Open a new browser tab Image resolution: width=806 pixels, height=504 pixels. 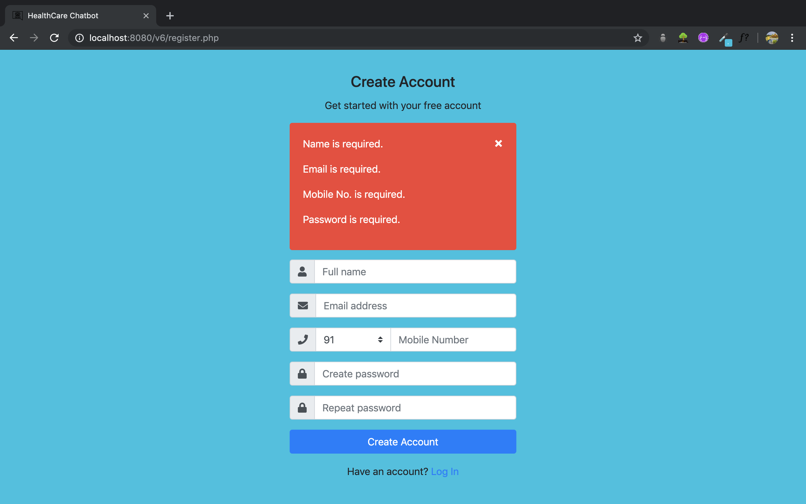pos(170,16)
